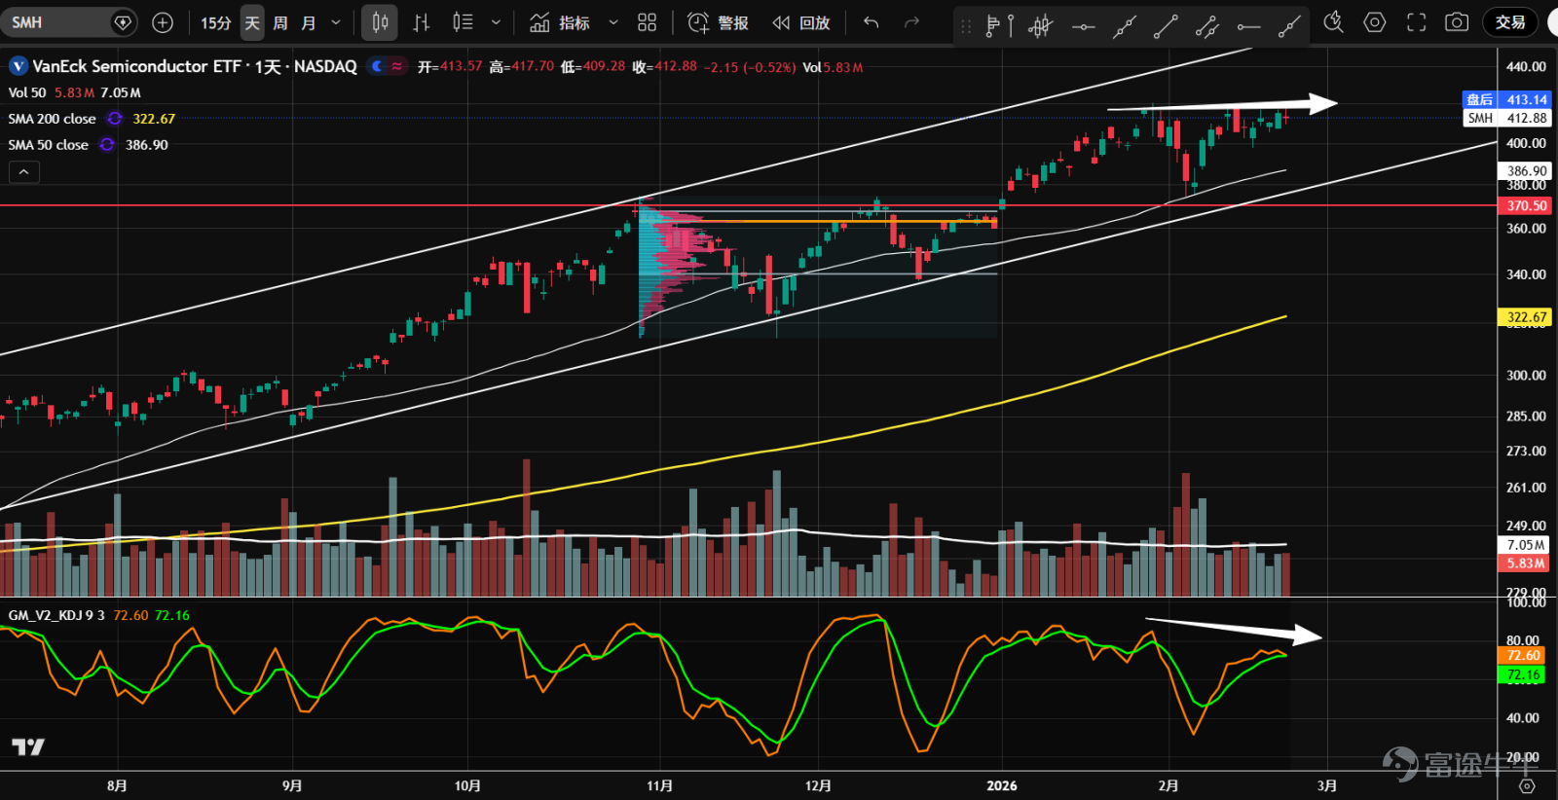Image resolution: width=1558 pixels, height=800 pixels.
Task: Start bar replay with 回放
Action: click(801, 22)
